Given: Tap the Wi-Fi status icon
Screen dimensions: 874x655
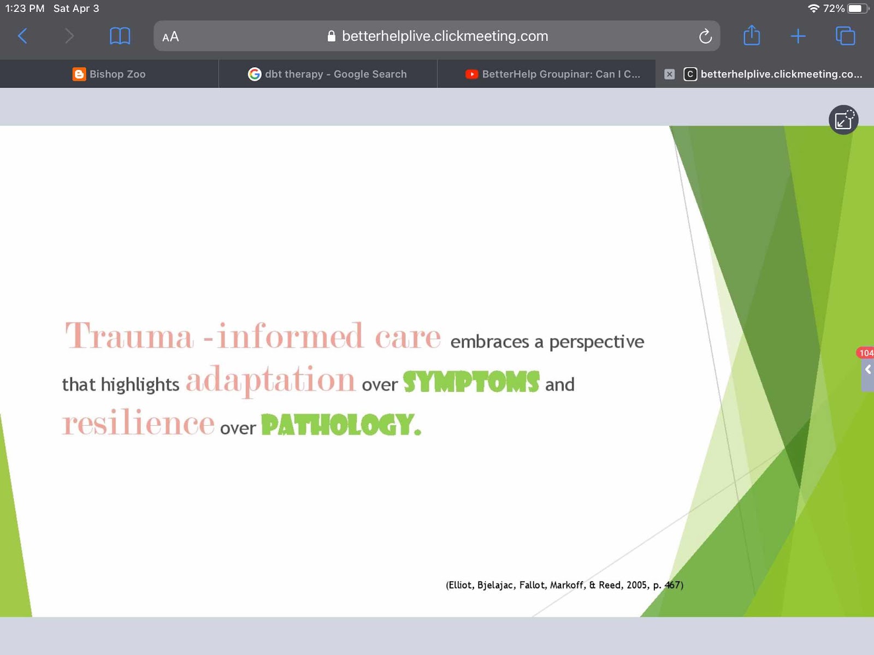Looking at the screenshot, I should (813, 8).
